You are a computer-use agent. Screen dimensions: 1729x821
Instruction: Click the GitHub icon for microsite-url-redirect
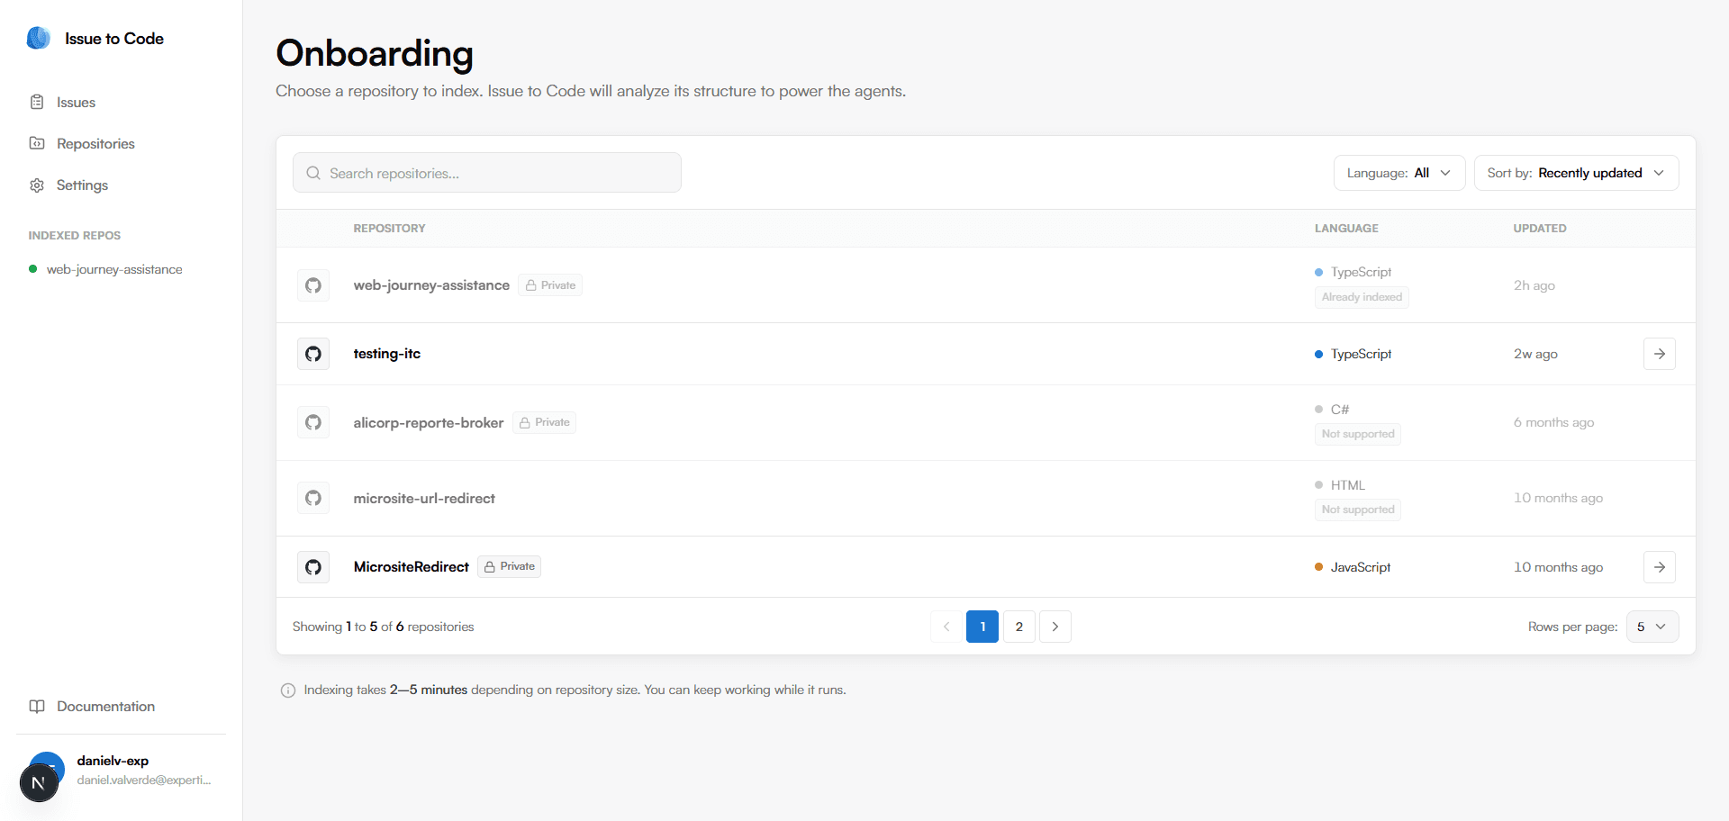pos(313,498)
